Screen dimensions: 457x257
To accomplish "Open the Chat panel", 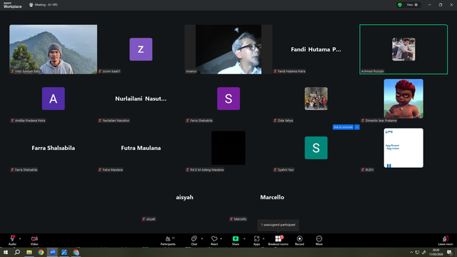I will point(194,240).
